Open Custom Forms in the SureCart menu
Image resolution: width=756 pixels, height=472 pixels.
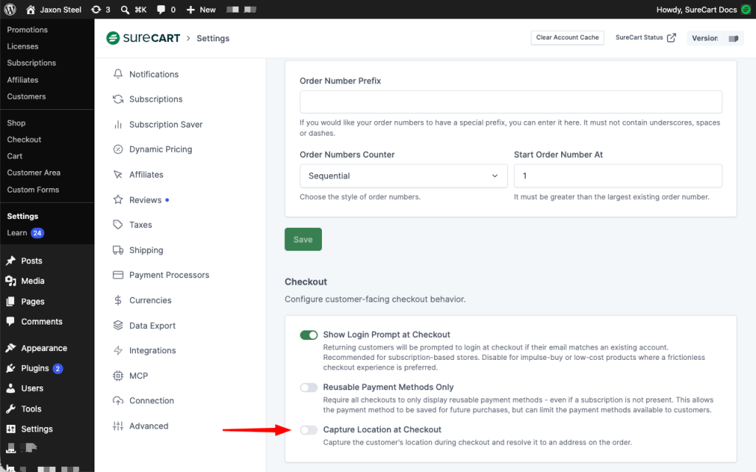point(32,190)
